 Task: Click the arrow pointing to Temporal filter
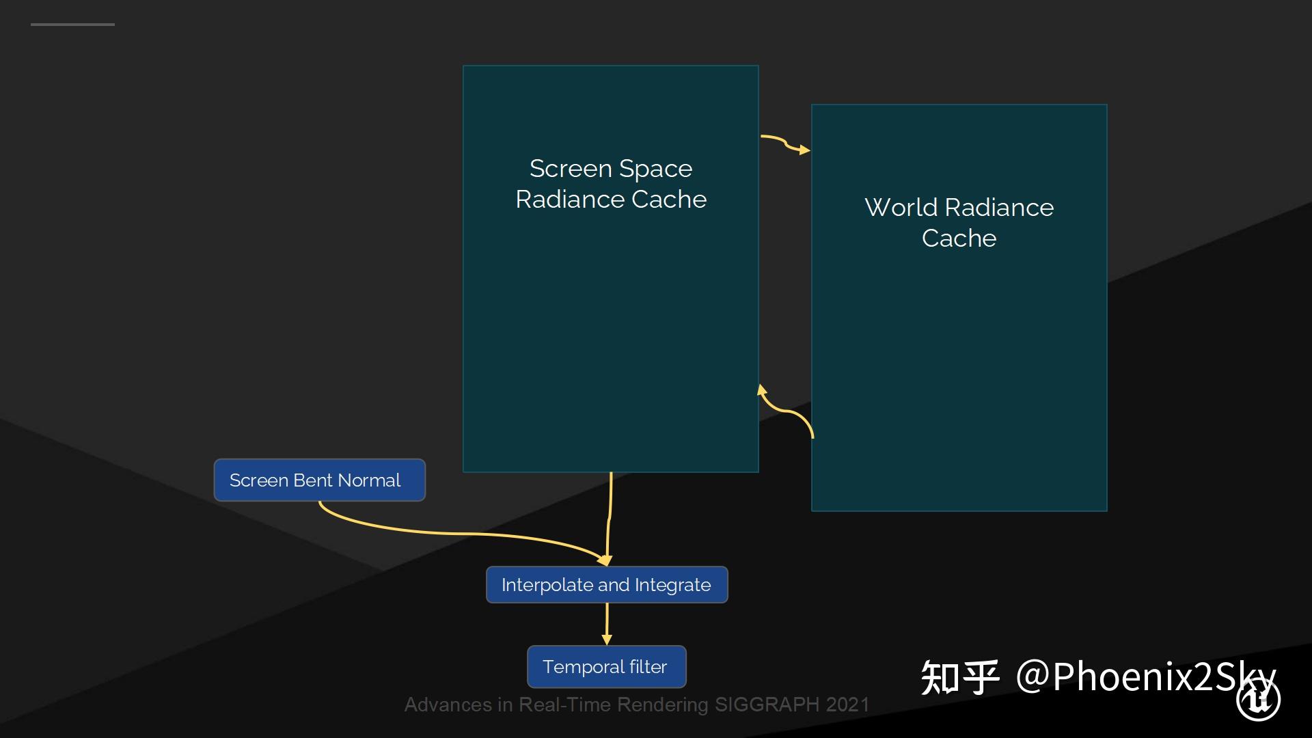click(606, 625)
